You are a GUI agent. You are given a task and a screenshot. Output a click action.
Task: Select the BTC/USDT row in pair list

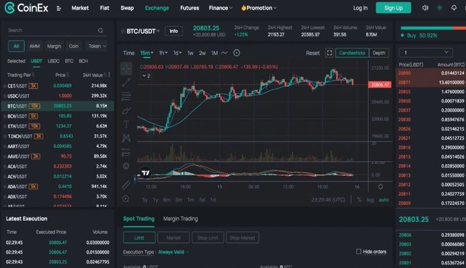pos(57,106)
